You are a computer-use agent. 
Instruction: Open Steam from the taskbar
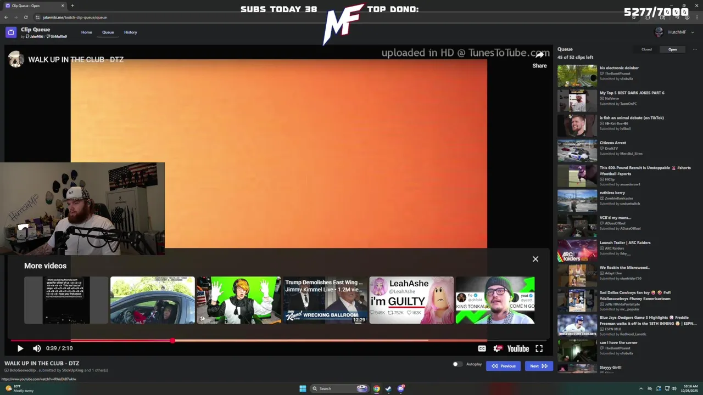(388, 388)
